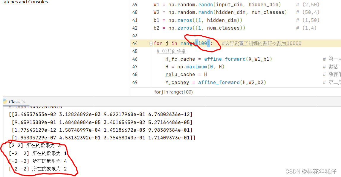Click the Chinese comment after range(100)
Screen dimensions: 341x177
(261, 43)
